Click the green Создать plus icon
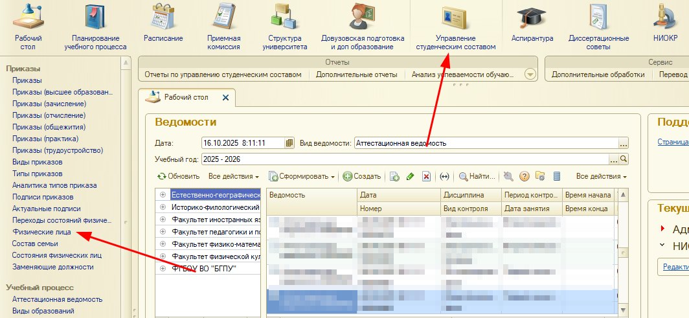 348,176
